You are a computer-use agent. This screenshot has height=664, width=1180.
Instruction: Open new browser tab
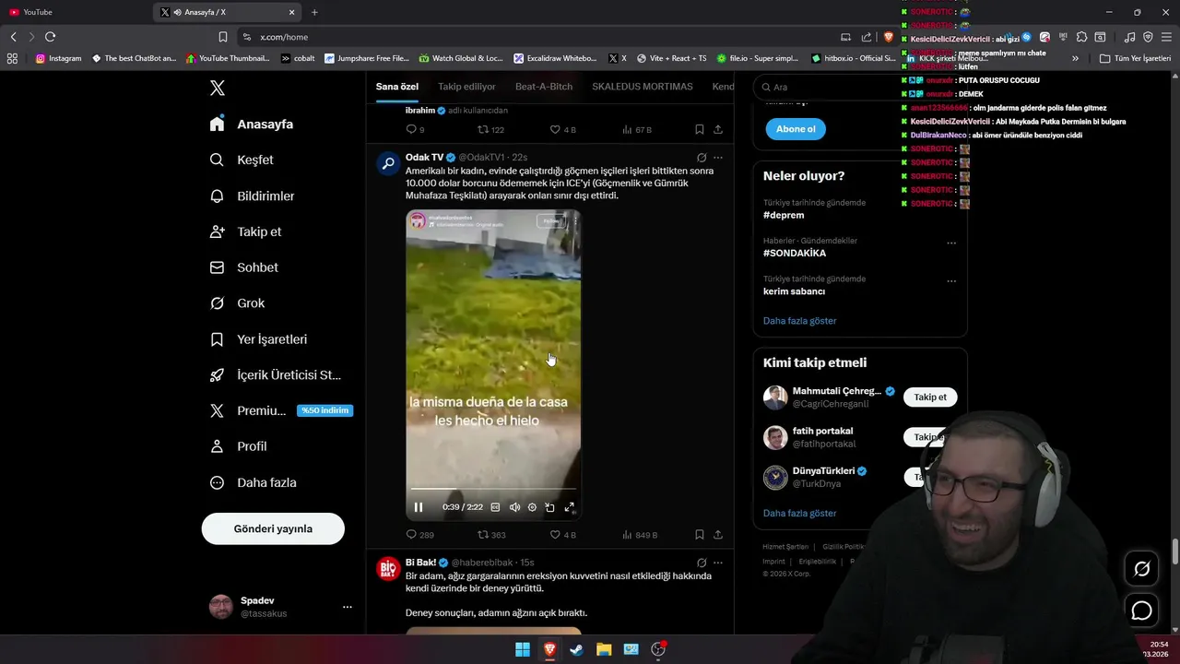point(314,12)
